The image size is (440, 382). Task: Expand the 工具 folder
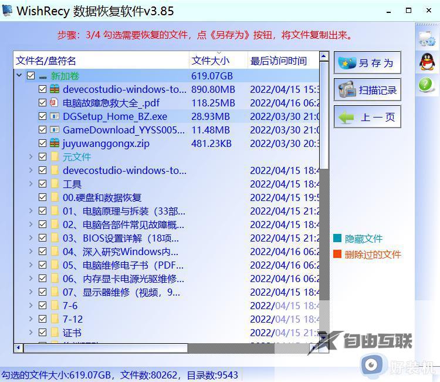pyautogui.click(x=31, y=183)
